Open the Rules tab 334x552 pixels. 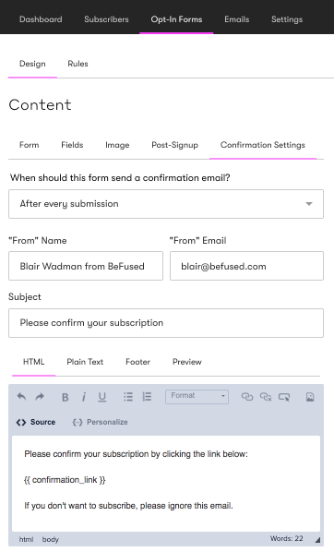click(x=78, y=64)
